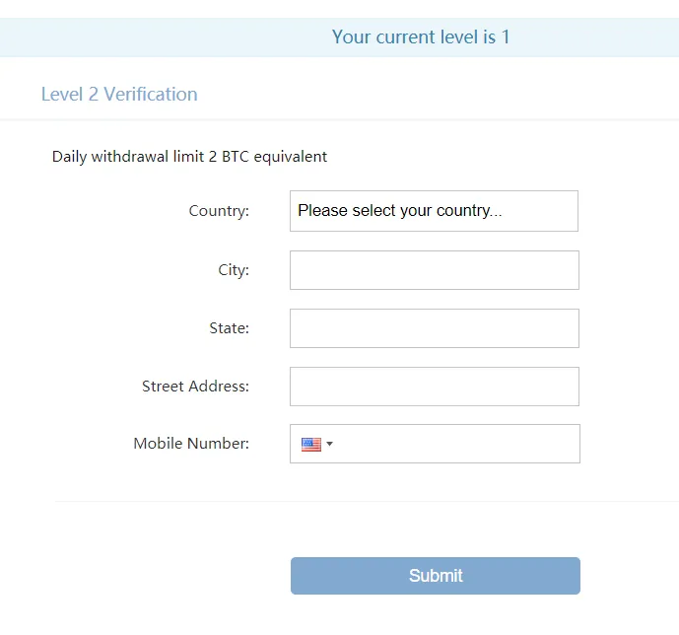
Task: Click the Country label
Action: tap(219, 211)
